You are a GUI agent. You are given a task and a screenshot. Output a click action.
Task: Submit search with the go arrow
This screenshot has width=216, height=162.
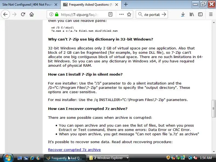point(164,14)
